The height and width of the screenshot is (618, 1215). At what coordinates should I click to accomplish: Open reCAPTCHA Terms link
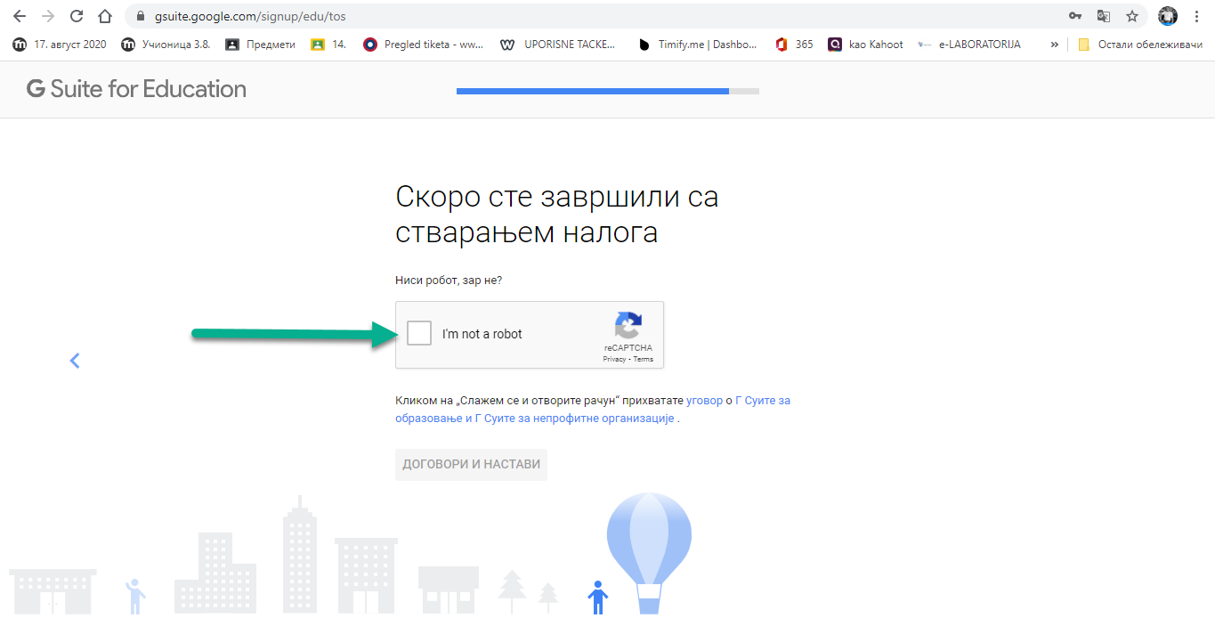tap(644, 360)
